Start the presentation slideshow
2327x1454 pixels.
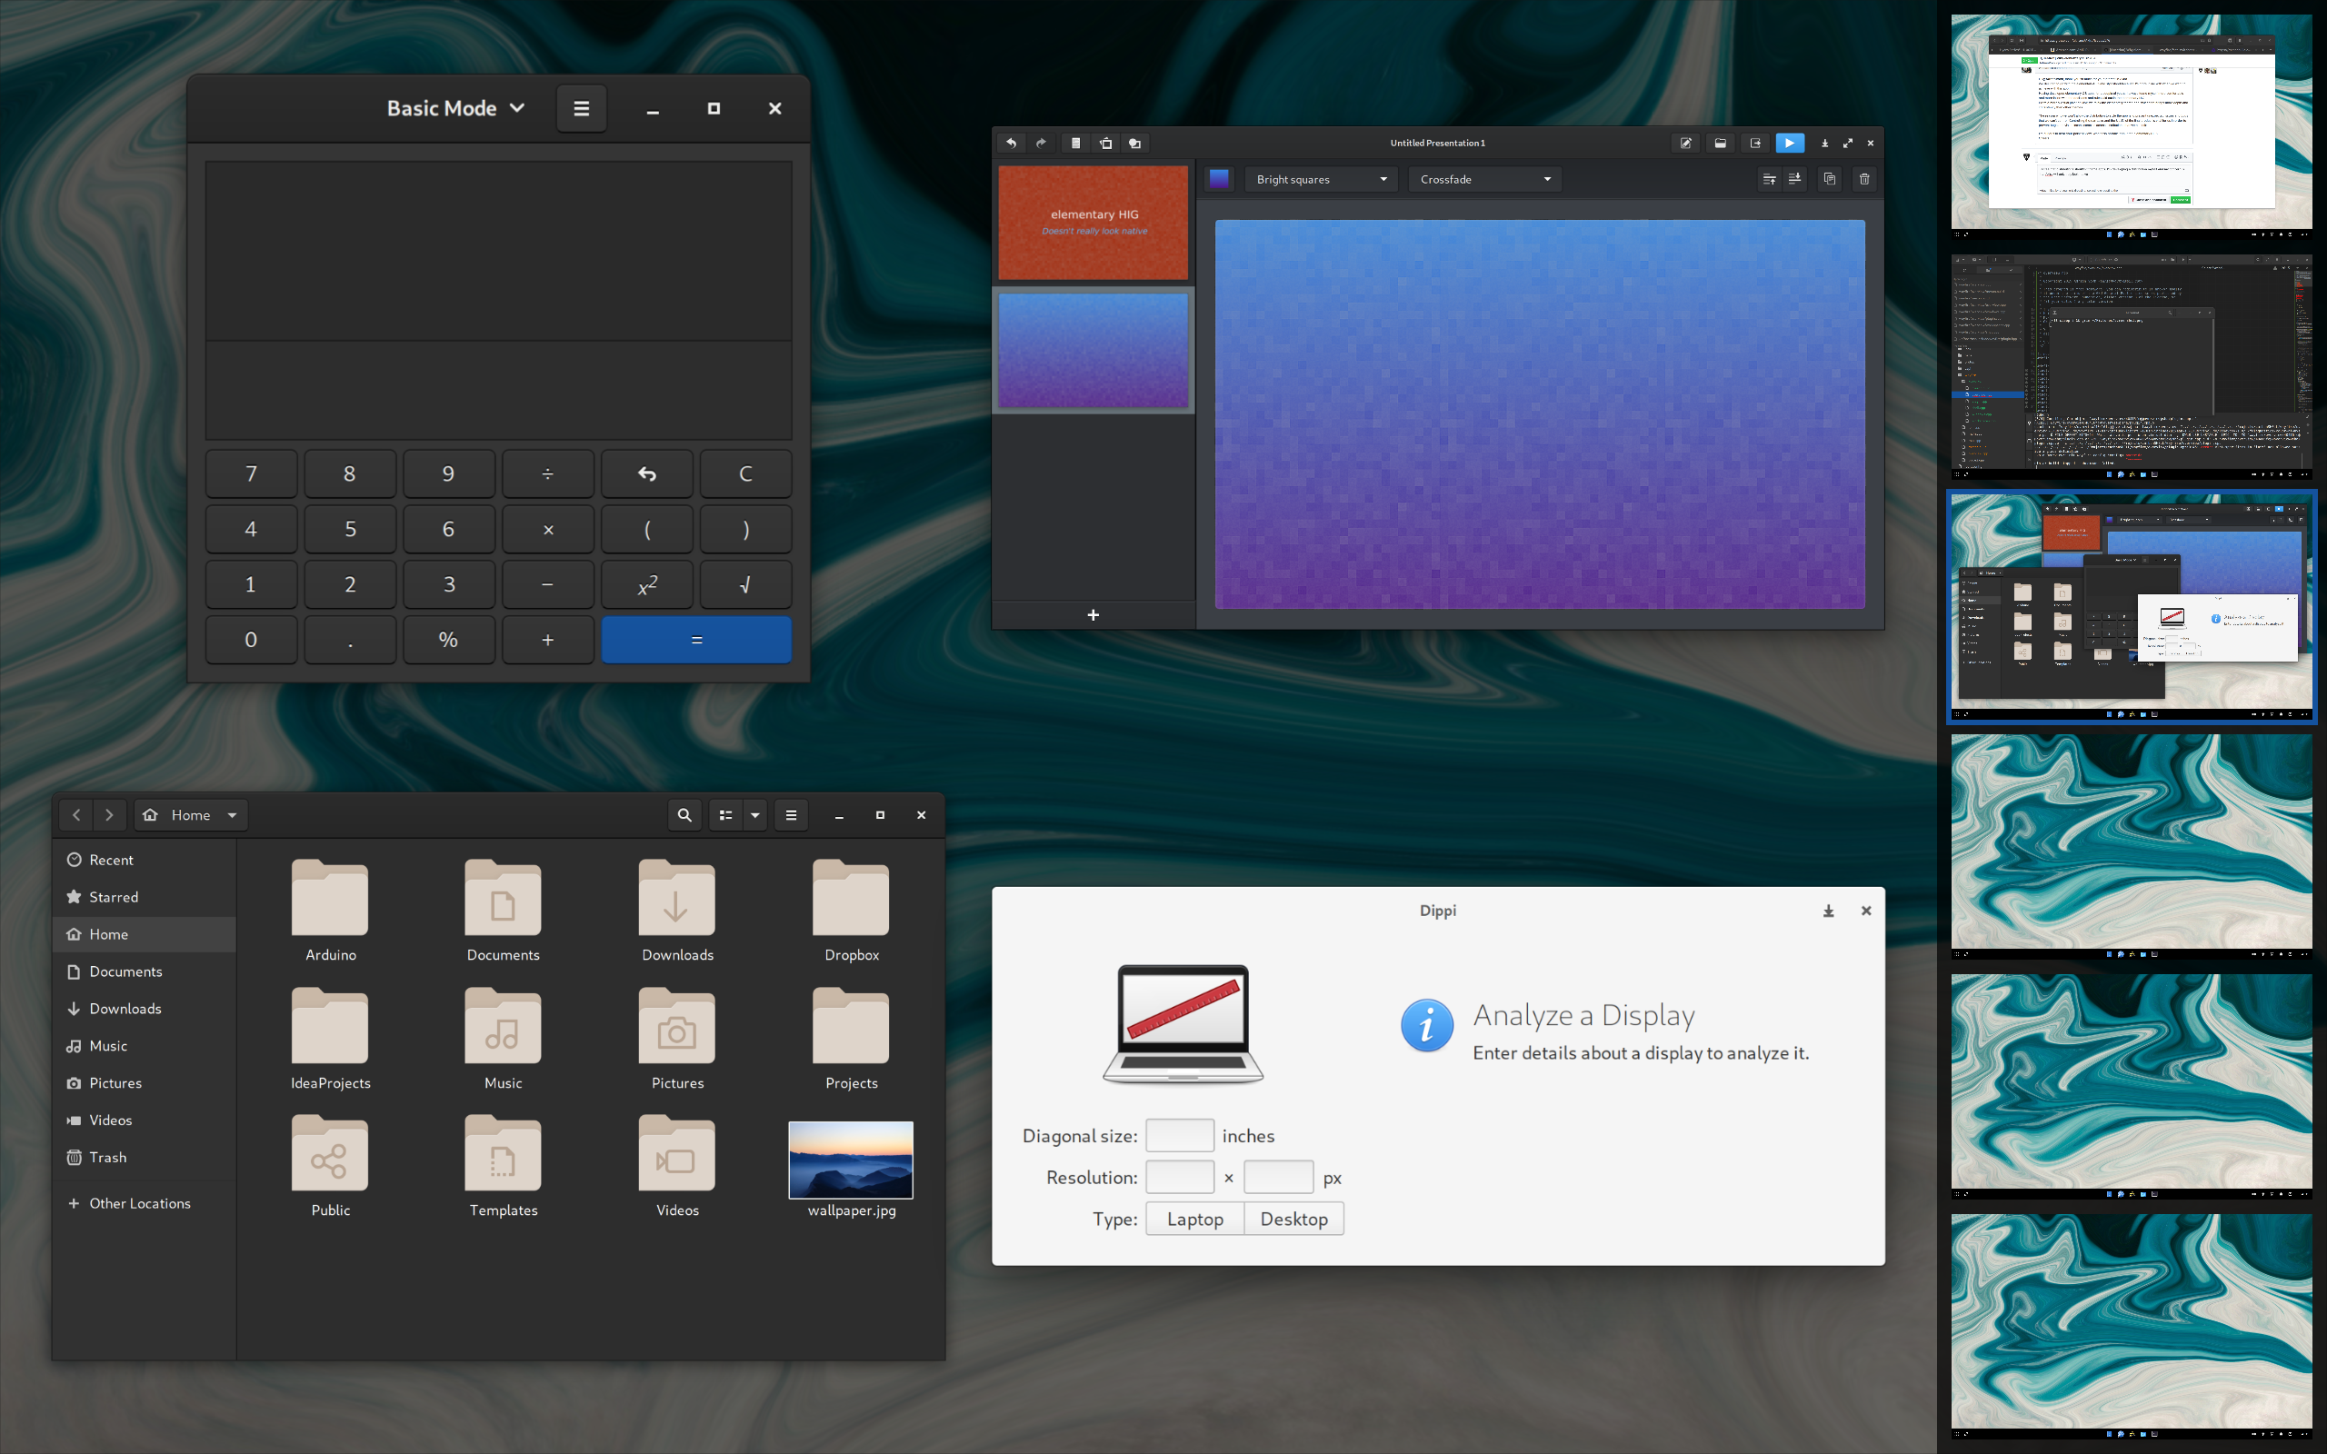pyautogui.click(x=1790, y=144)
